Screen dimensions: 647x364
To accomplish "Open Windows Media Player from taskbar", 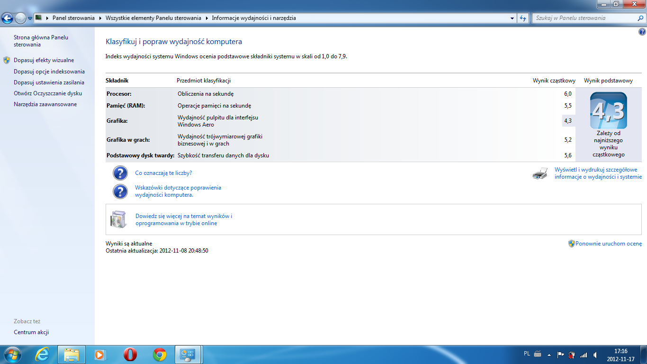I will coord(100,355).
